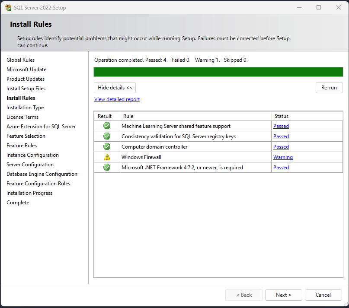Screen dimensions: 349x308
Task: Cancel the SQL Server setup
Action: coord(323,295)
